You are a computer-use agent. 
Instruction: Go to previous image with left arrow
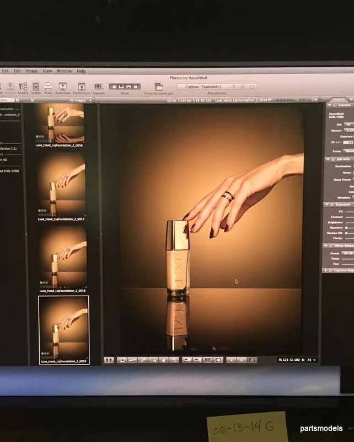pos(231,360)
